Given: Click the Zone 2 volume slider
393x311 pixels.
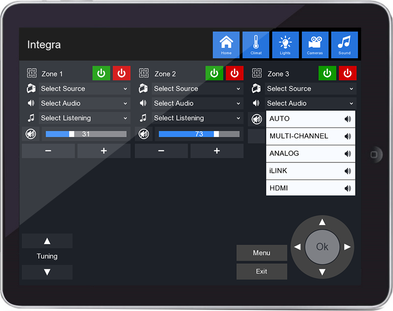Looking at the screenshot, I should pyautogui.click(x=199, y=134).
